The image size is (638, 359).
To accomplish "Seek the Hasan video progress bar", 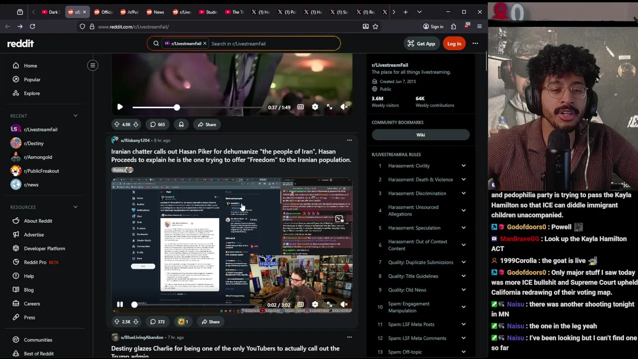I will (197, 304).
